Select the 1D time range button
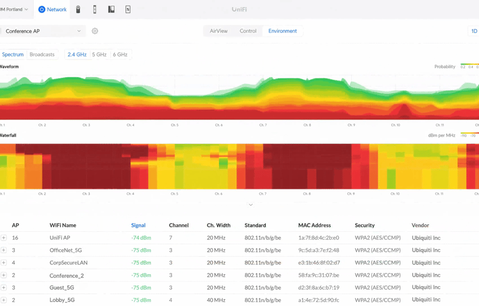The image size is (479, 306). 473,31
